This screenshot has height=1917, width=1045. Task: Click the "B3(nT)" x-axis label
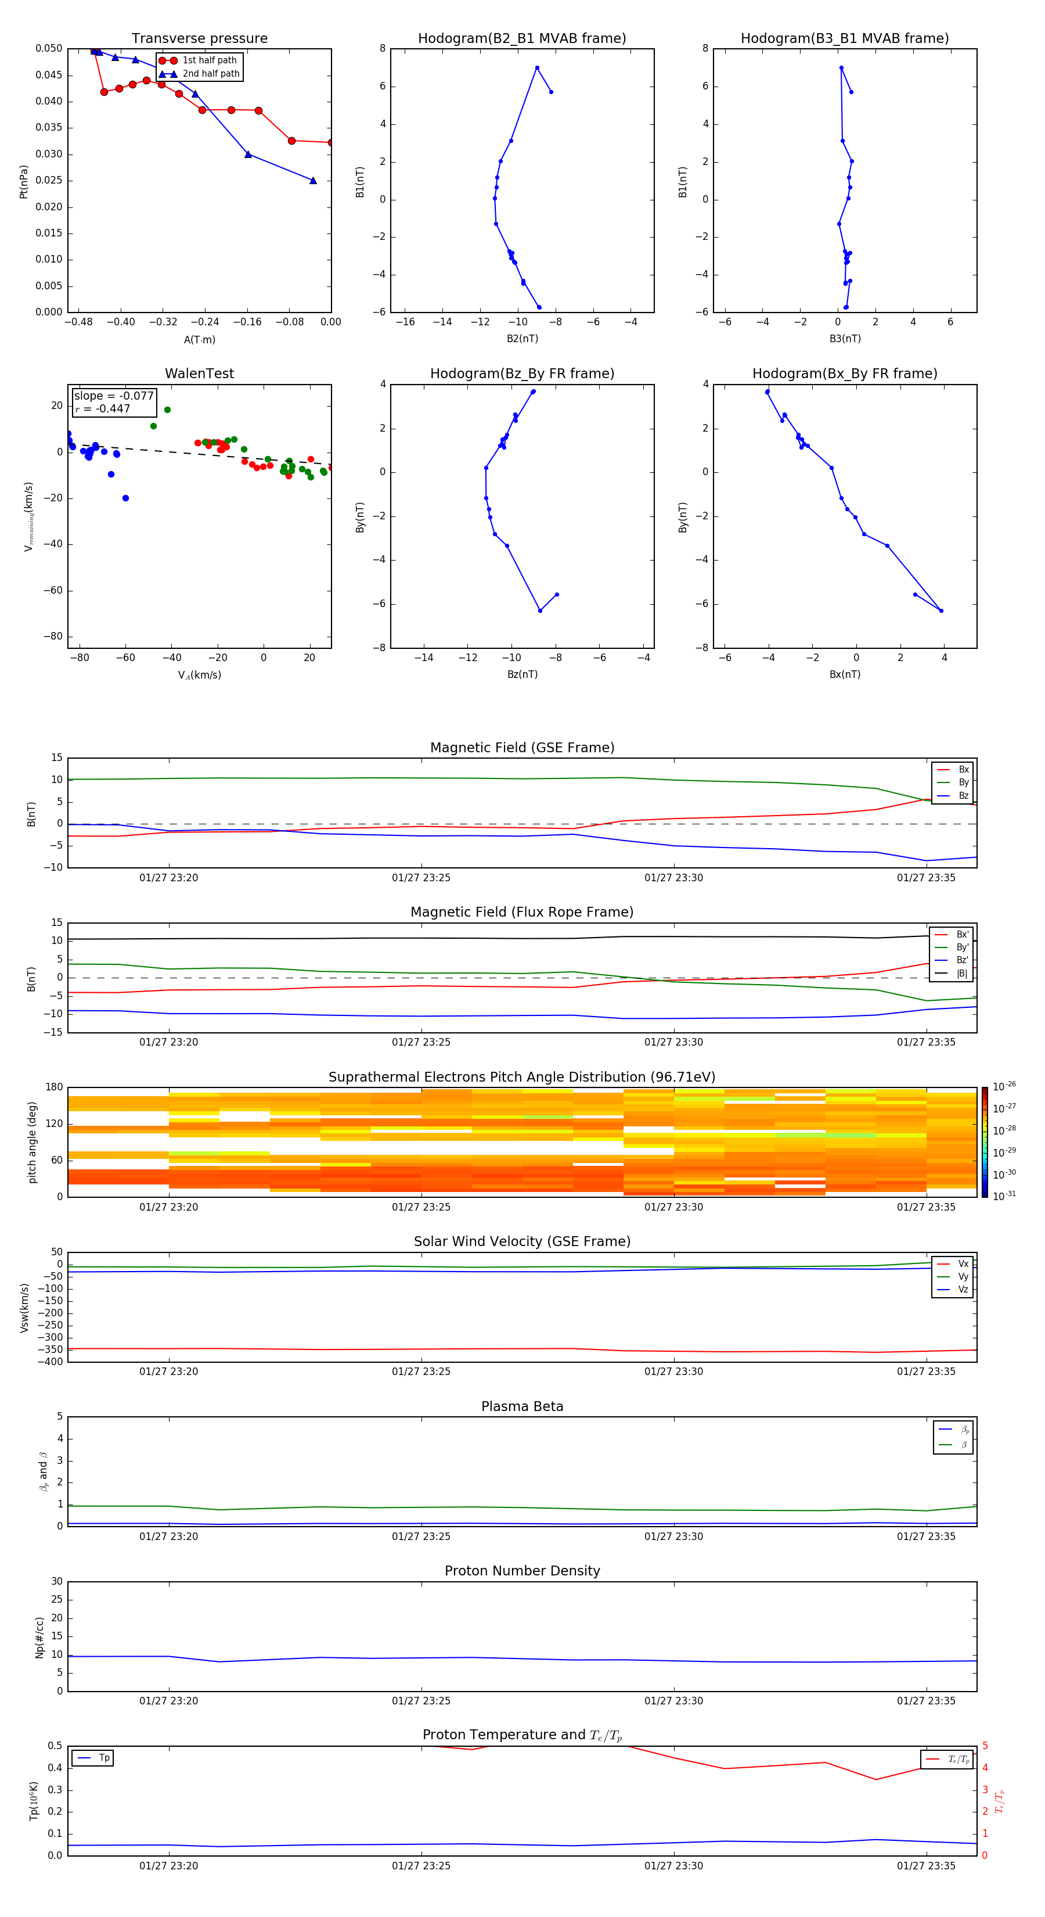[x=845, y=339]
